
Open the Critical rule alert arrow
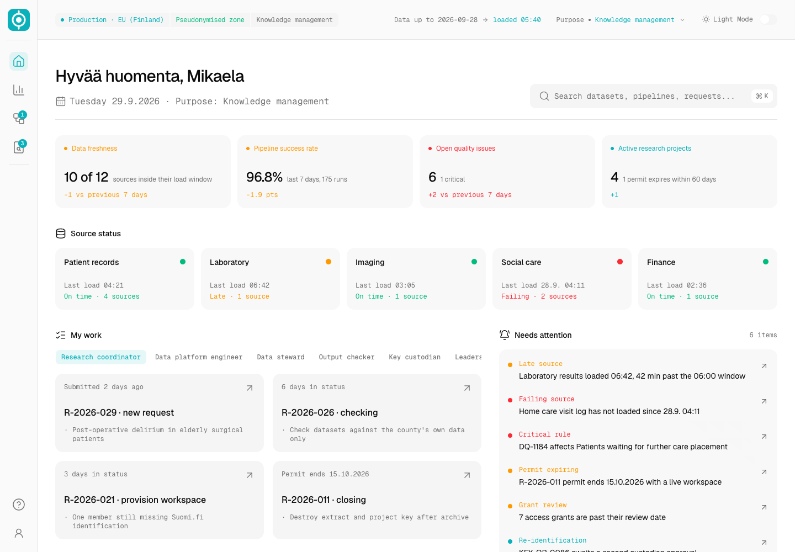[764, 437]
